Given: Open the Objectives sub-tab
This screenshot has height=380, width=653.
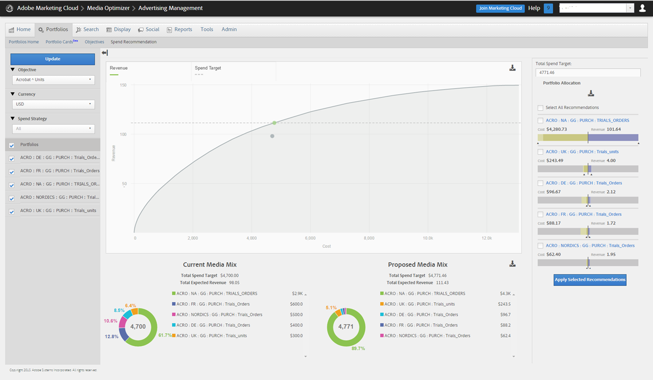Looking at the screenshot, I should coord(94,42).
